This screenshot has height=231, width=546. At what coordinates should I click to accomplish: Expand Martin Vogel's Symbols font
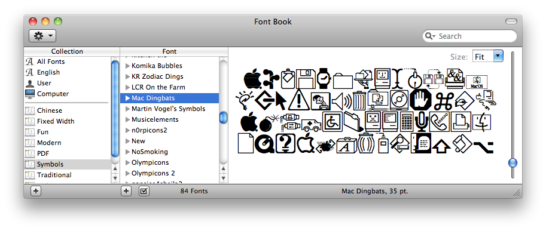click(127, 109)
